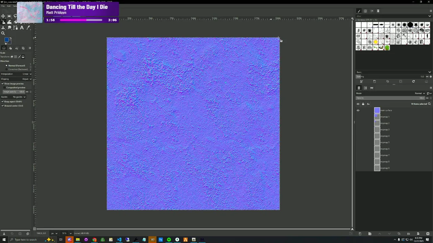Select the Scale transform tool
This screenshot has height=243, width=433.
point(3,22)
